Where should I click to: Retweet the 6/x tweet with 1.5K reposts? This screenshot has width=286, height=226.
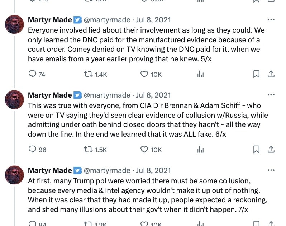click(x=88, y=150)
